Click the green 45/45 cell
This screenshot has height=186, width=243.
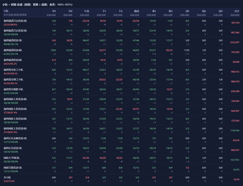[x=136, y=89]
